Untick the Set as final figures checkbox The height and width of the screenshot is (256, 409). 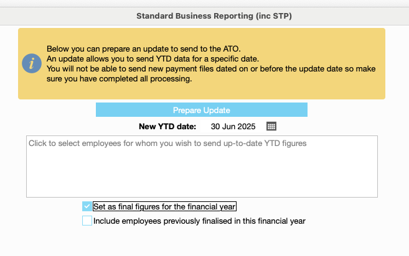click(87, 206)
